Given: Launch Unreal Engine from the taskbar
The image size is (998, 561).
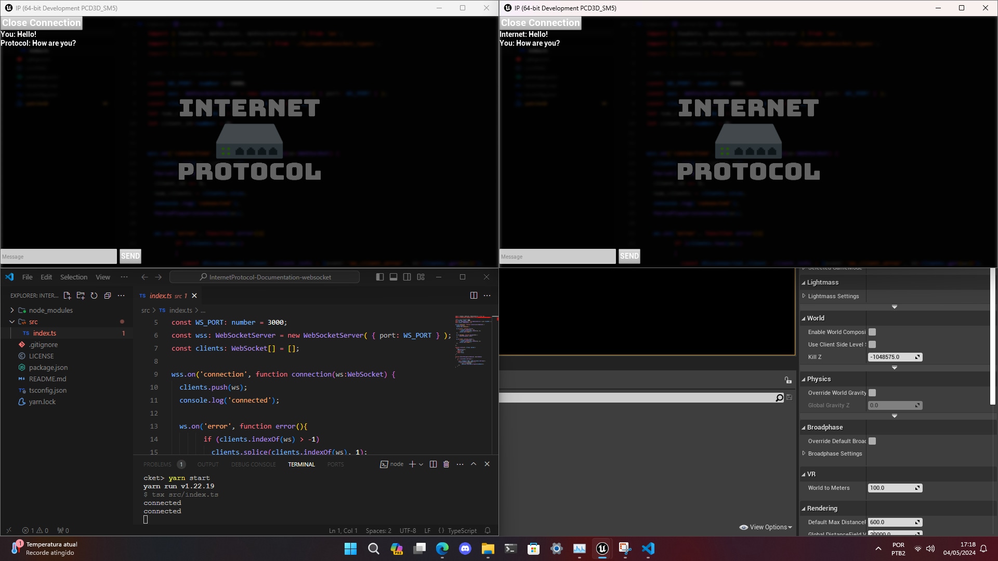Looking at the screenshot, I should click(x=601, y=549).
